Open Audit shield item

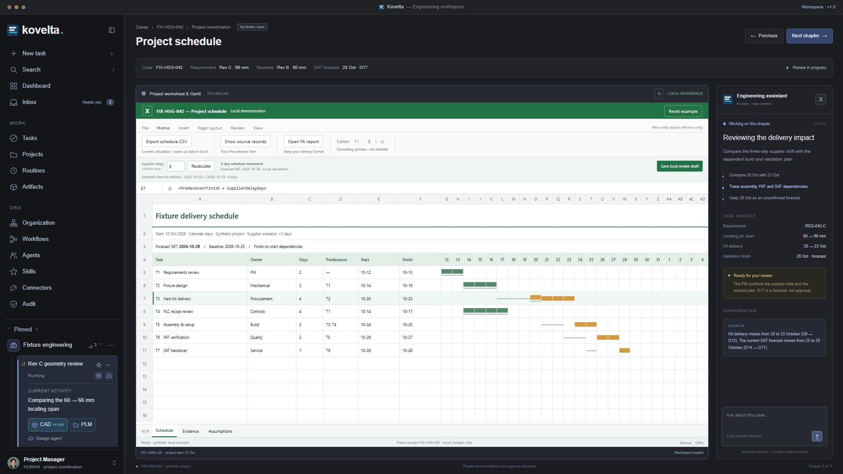tap(61, 304)
